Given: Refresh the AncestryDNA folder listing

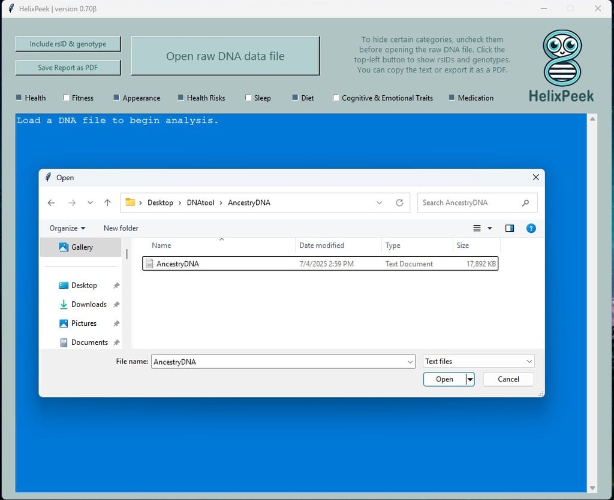Looking at the screenshot, I should (x=399, y=202).
